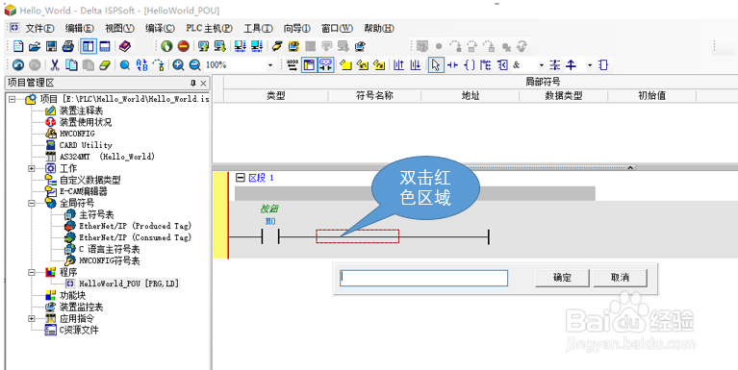Open the & instruction dropdown arrow
The height and width of the screenshot is (370, 738).
click(x=542, y=65)
